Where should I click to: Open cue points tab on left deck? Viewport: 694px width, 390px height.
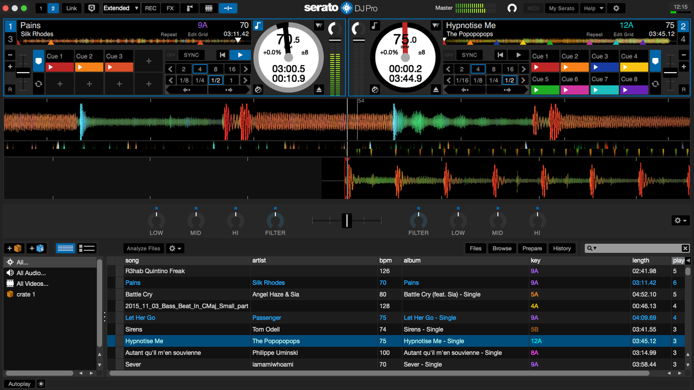coord(38,61)
